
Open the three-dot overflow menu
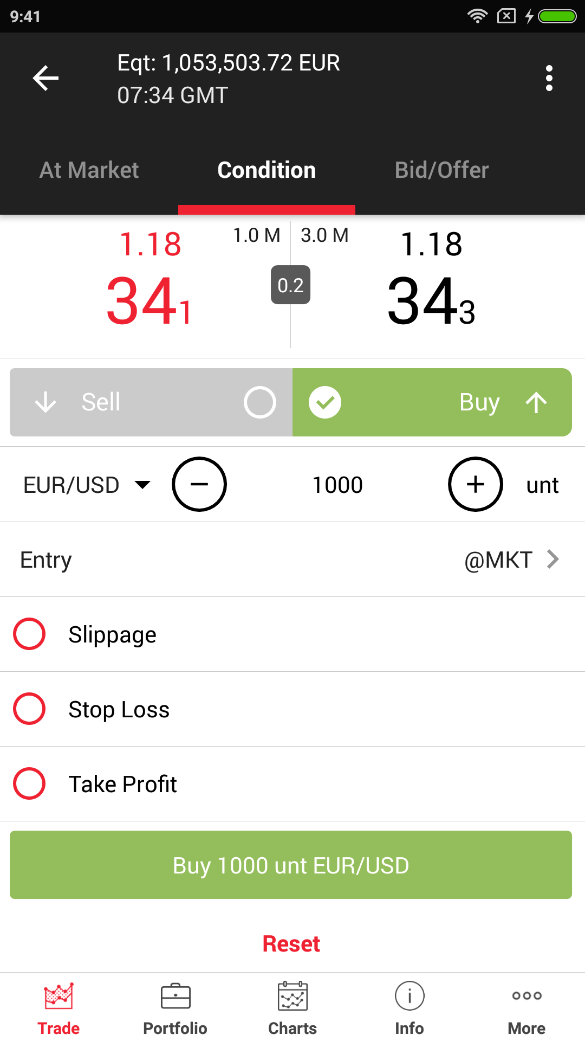[x=549, y=78]
